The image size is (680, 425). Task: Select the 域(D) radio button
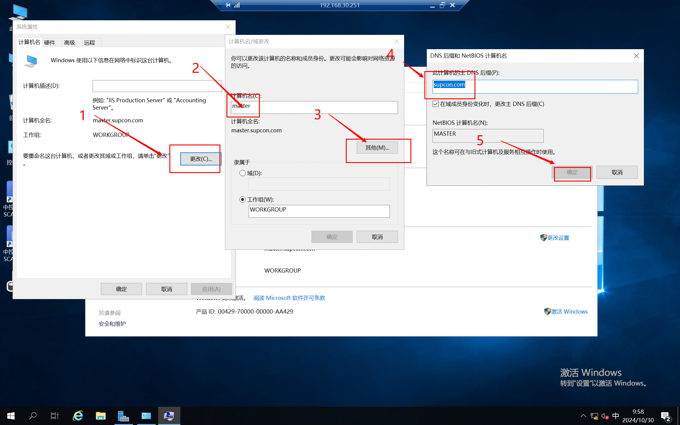pyautogui.click(x=243, y=173)
